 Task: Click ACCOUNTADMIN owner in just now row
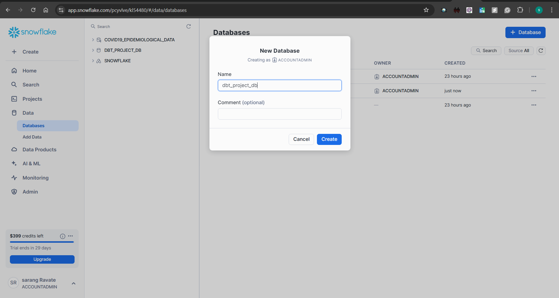pos(400,91)
